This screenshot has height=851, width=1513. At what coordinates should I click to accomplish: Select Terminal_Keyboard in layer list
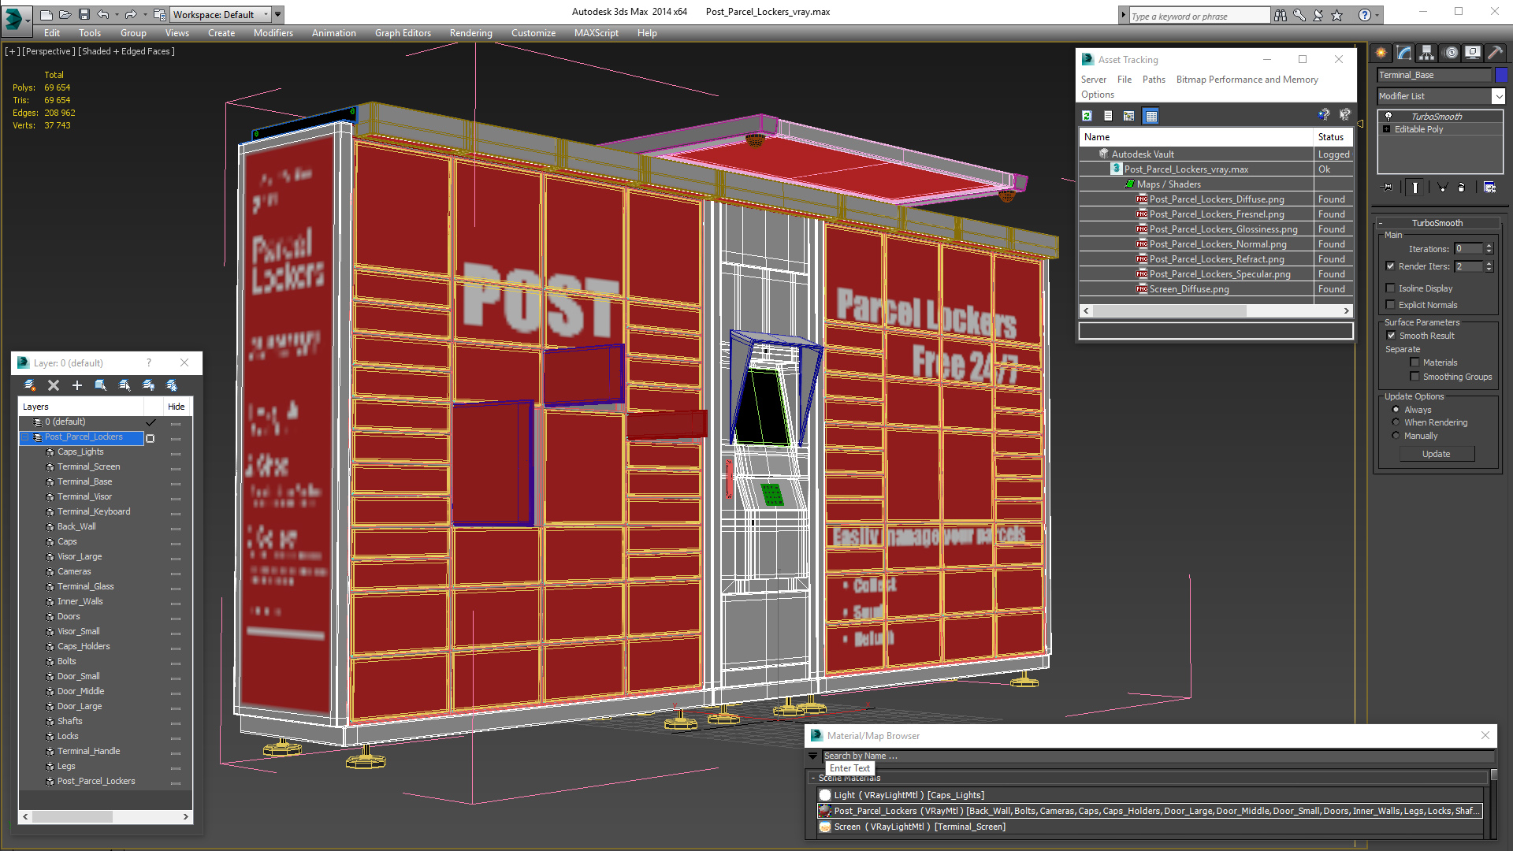[x=94, y=512]
